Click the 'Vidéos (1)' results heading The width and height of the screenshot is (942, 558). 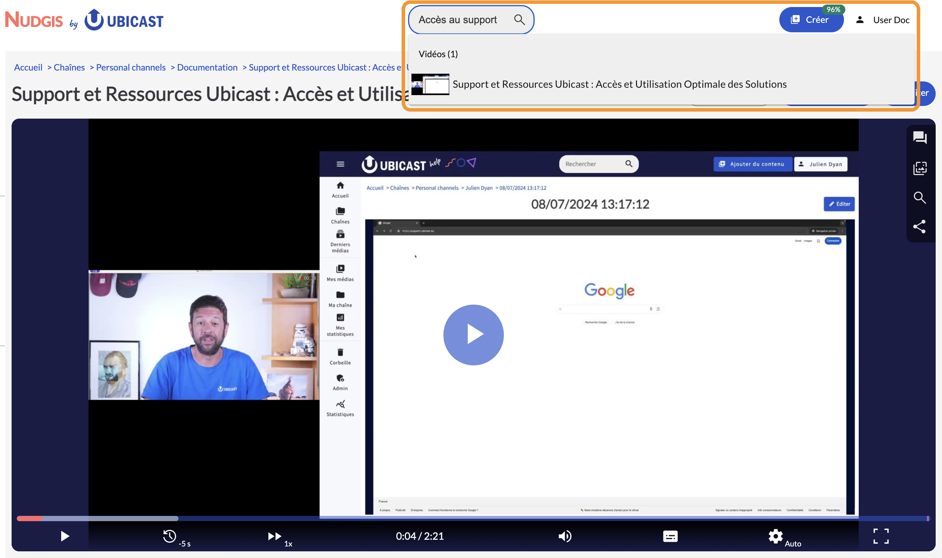tap(438, 54)
